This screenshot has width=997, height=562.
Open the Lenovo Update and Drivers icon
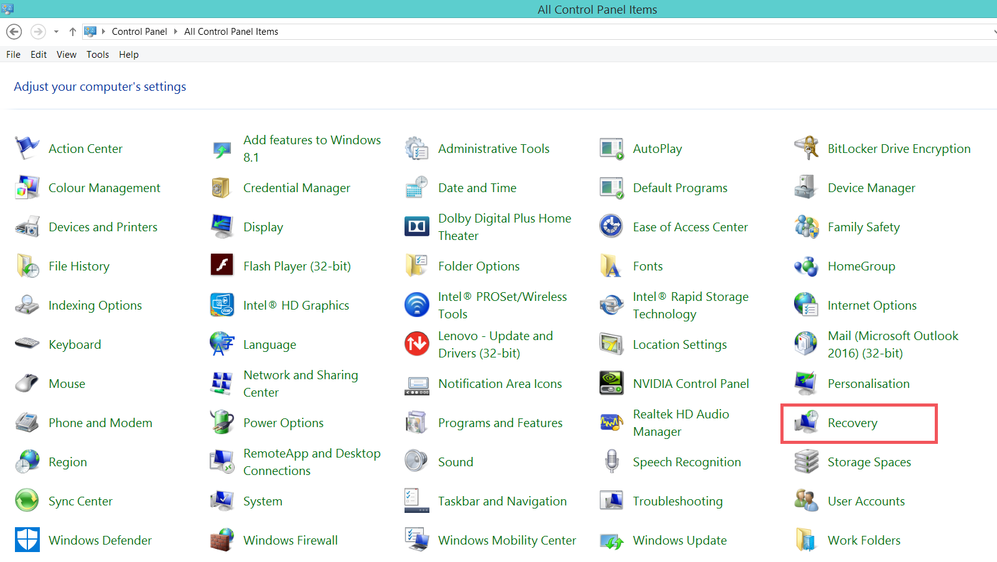pos(416,344)
